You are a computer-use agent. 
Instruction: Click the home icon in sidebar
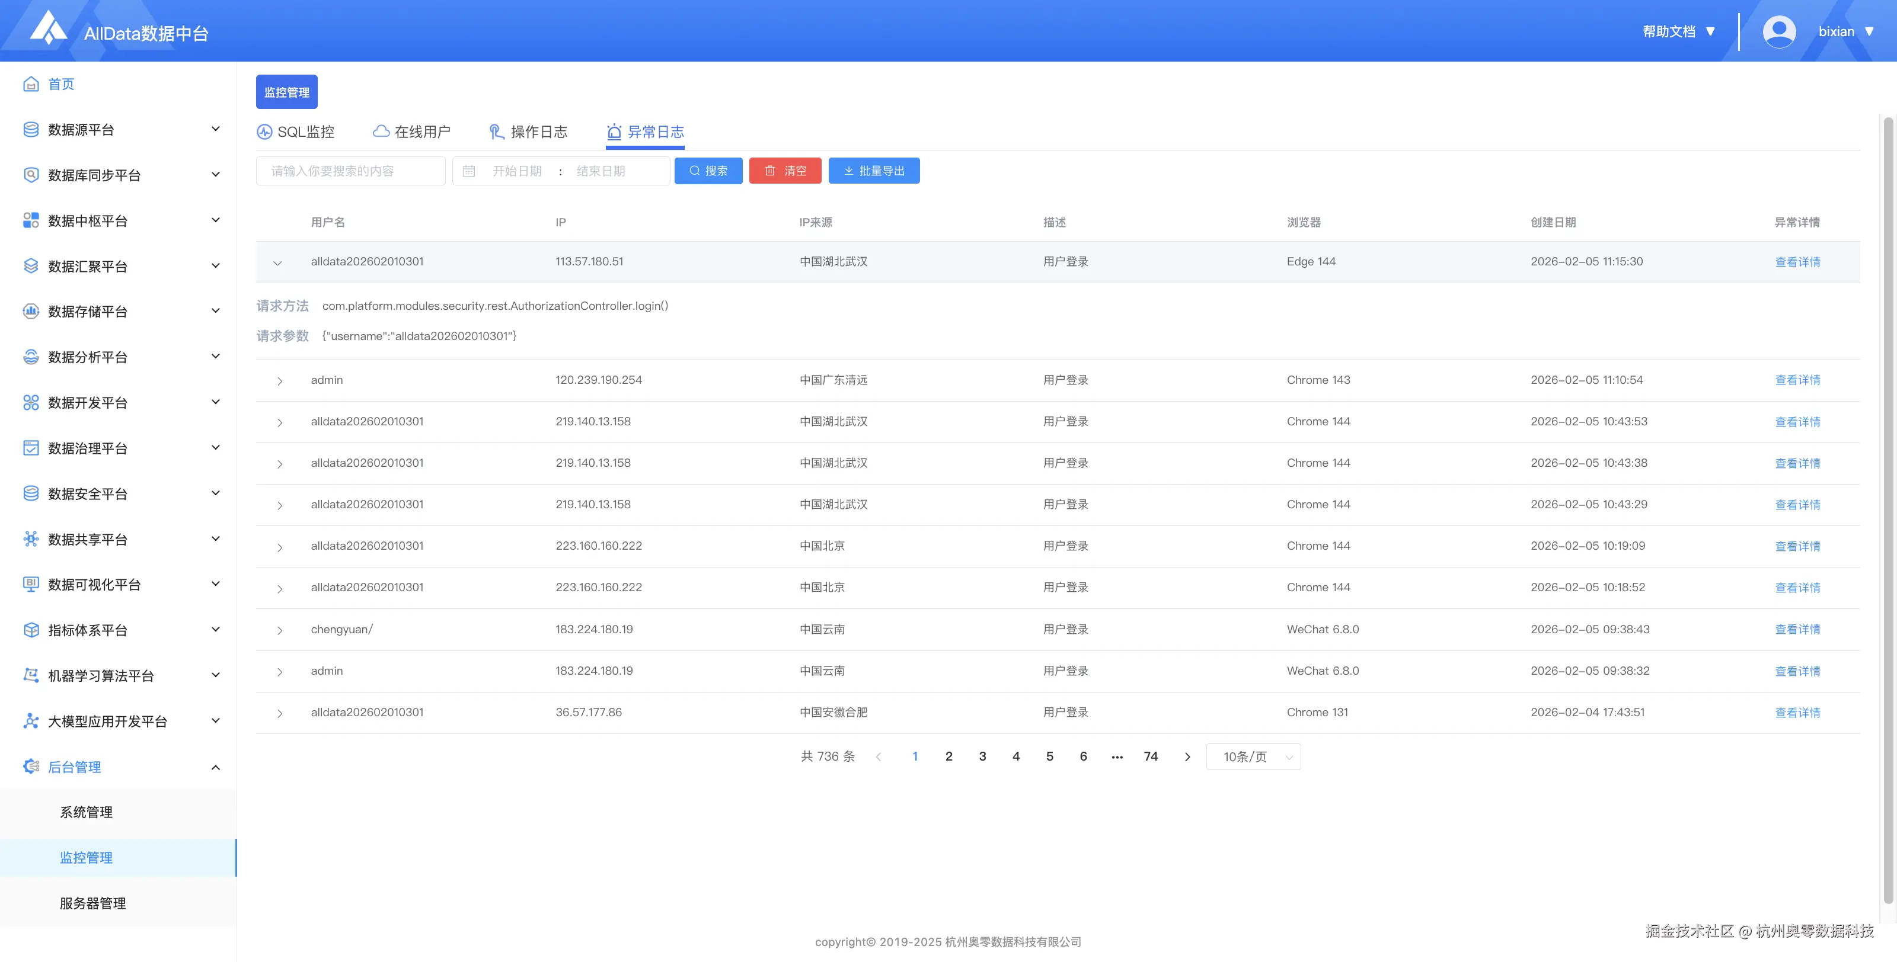click(31, 84)
